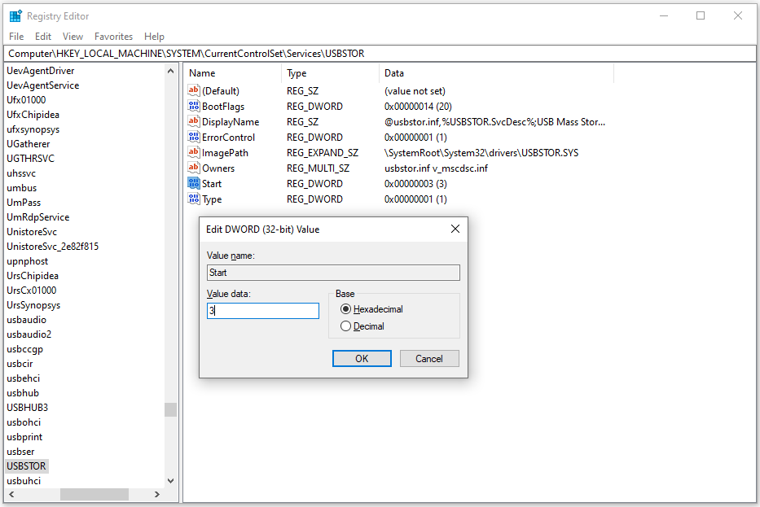Cancel the Edit DWORD dialog
This screenshot has height=507, width=760.
click(x=429, y=358)
